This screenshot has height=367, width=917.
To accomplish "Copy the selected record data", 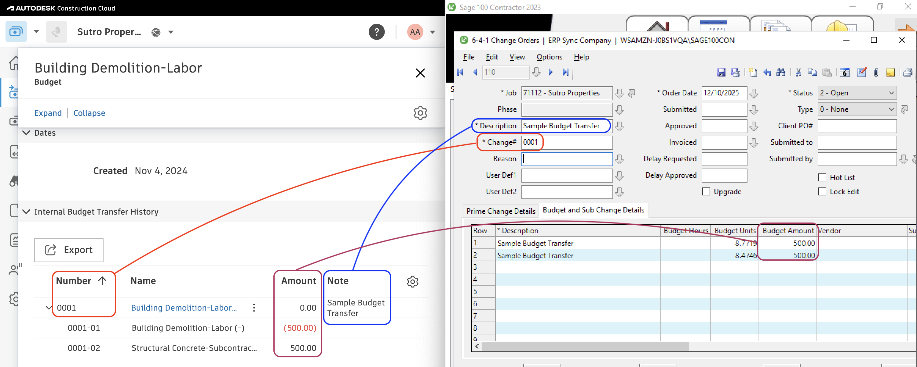I will pyautogui.click(x=813, y=72).
